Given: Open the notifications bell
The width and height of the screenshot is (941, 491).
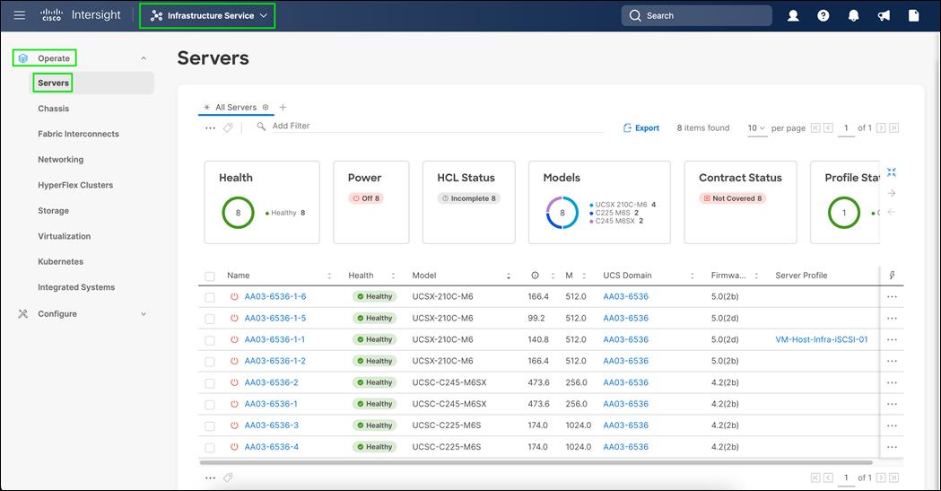Looking at the screenshot, I should pyautogui.click(x=854, y=15).
